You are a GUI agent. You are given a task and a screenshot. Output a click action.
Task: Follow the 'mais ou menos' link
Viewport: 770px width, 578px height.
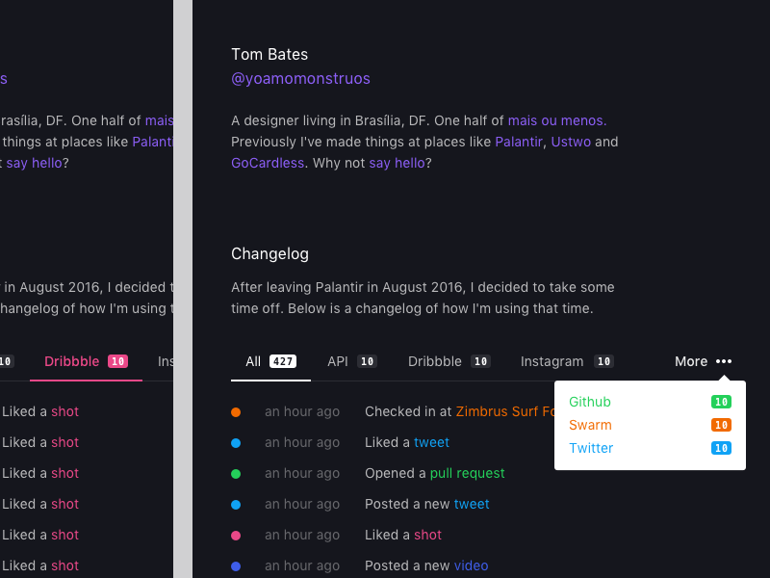tap(557, 120)
